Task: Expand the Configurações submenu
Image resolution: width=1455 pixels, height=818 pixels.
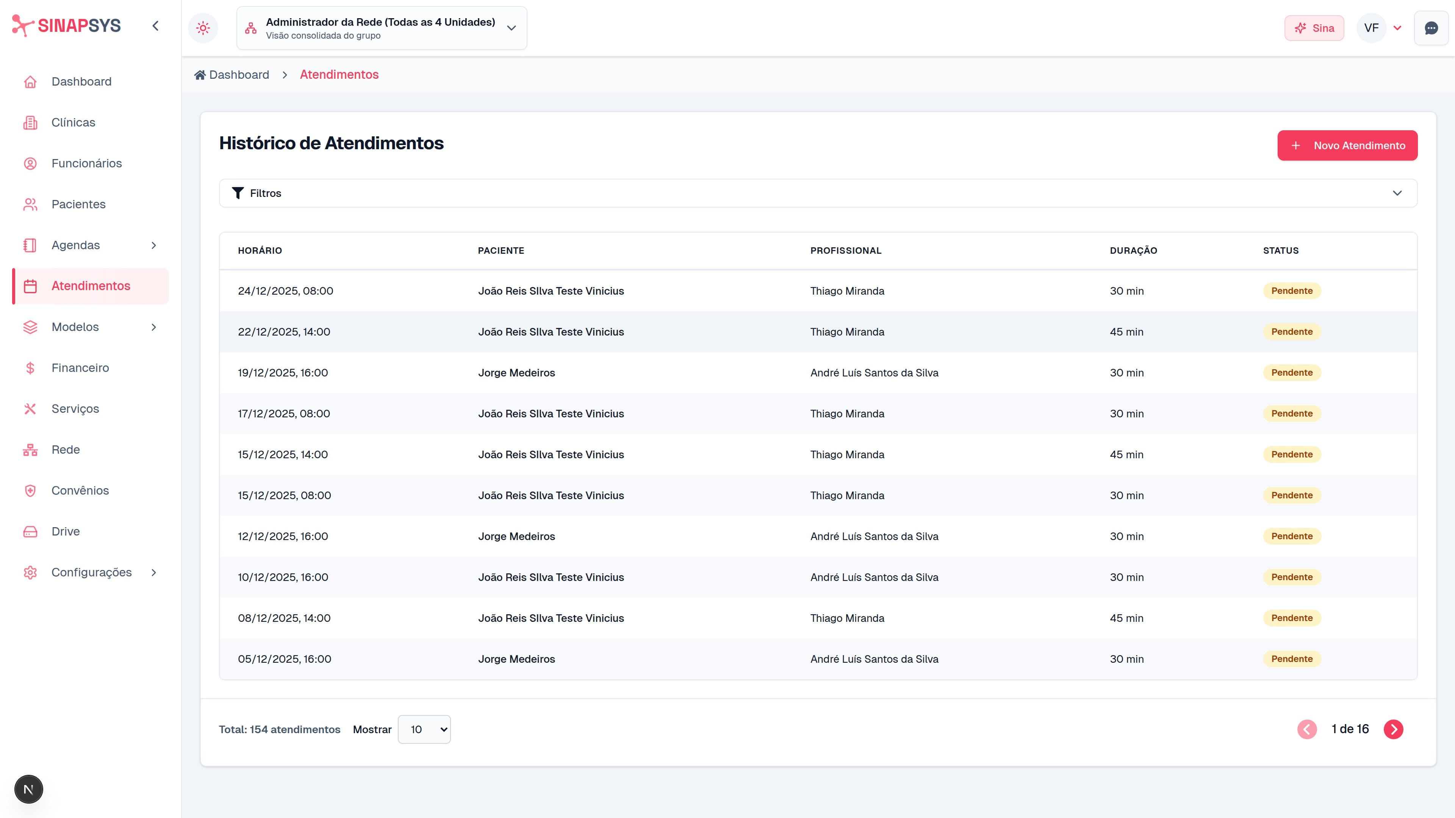Action: point(153,573)
